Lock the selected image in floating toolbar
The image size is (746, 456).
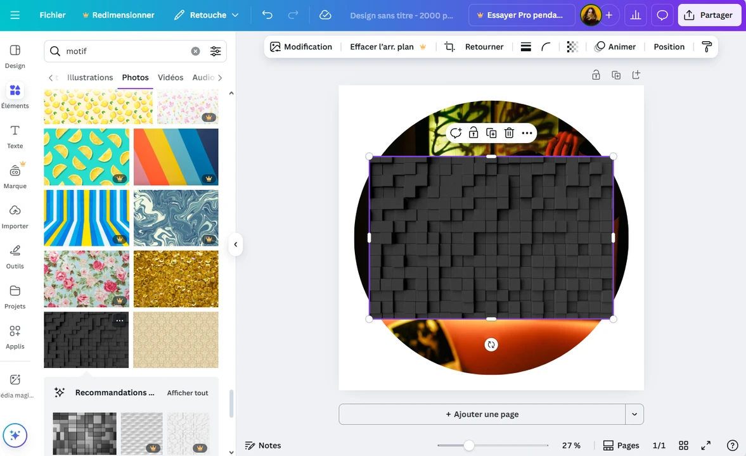pos(473,133)
